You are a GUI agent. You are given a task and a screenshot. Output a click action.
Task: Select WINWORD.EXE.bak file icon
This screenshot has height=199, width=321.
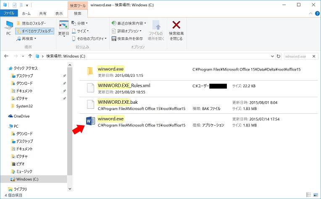pyautogui.click(x=90, y=105)
